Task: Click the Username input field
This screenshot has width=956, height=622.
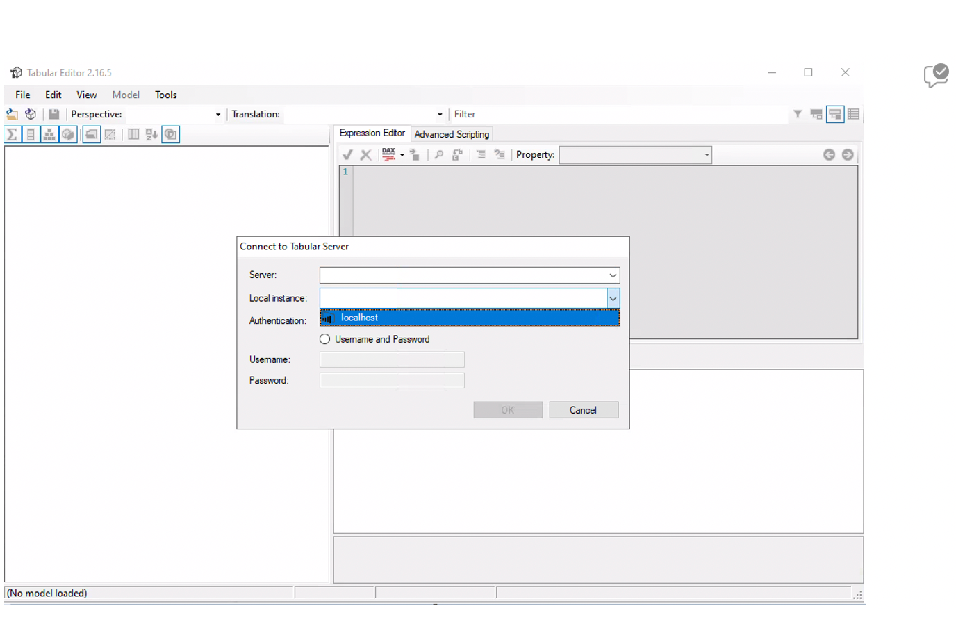Action: (x=392, y=359)
